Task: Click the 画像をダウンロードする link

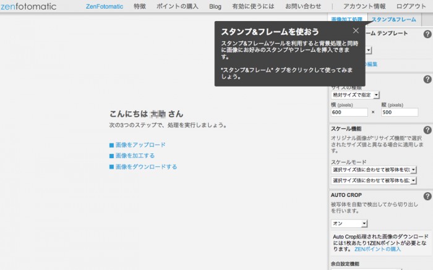Action: point(146,167)
